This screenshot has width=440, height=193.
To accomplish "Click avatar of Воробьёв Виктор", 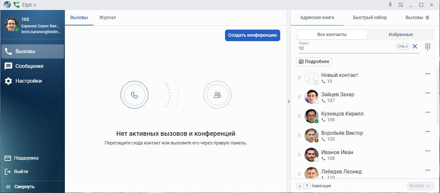I will (312, 135).
